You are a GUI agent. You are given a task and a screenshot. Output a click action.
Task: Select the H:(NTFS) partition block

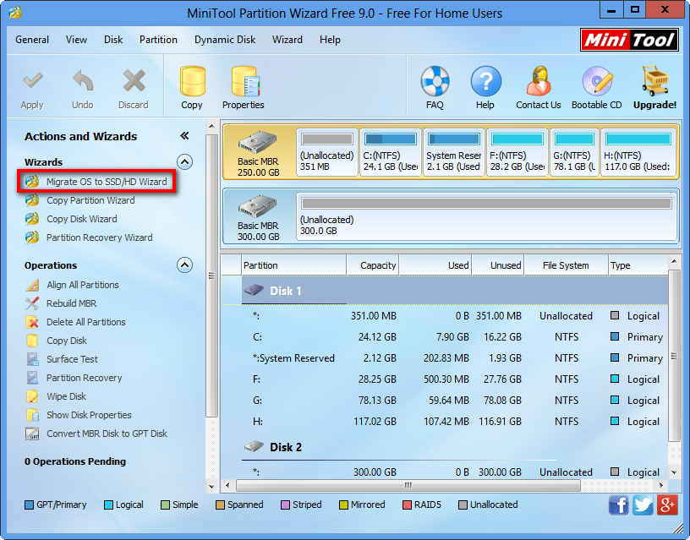coord(638,153)
